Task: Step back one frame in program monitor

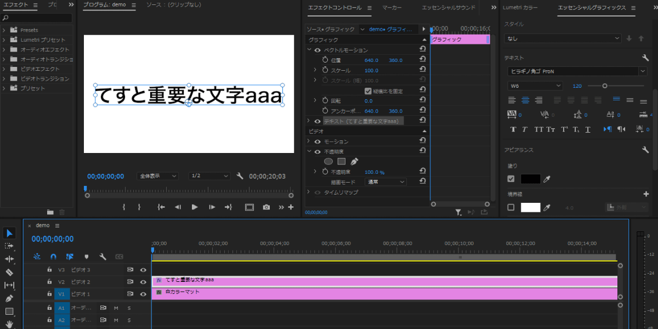Action: (x=178, y=207)
